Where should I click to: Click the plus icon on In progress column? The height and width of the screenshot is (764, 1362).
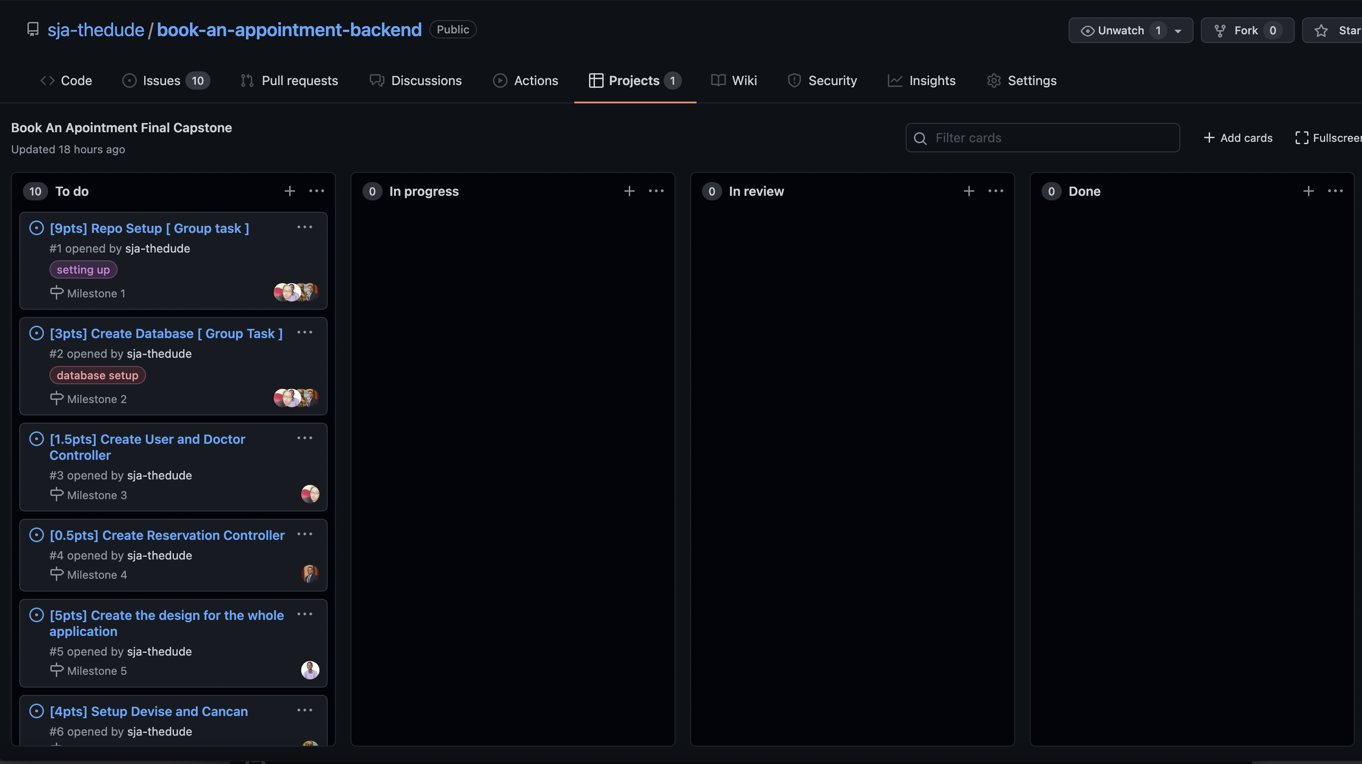tap(629, 191)
